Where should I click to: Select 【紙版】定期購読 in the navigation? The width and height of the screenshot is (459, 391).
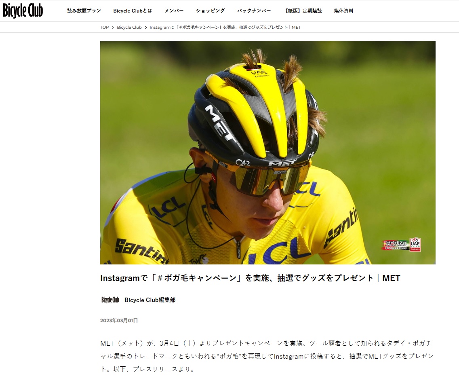point(303,11)
